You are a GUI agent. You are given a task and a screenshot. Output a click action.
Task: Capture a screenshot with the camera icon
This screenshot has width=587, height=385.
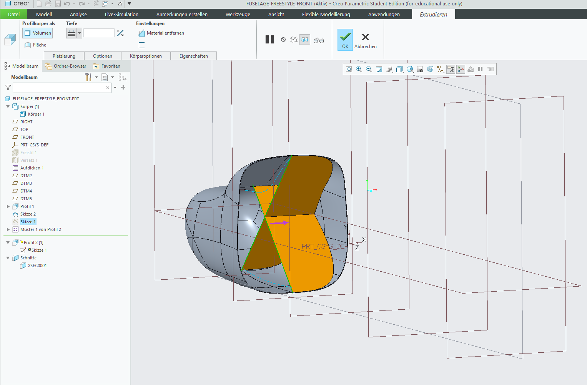[420, 69]
